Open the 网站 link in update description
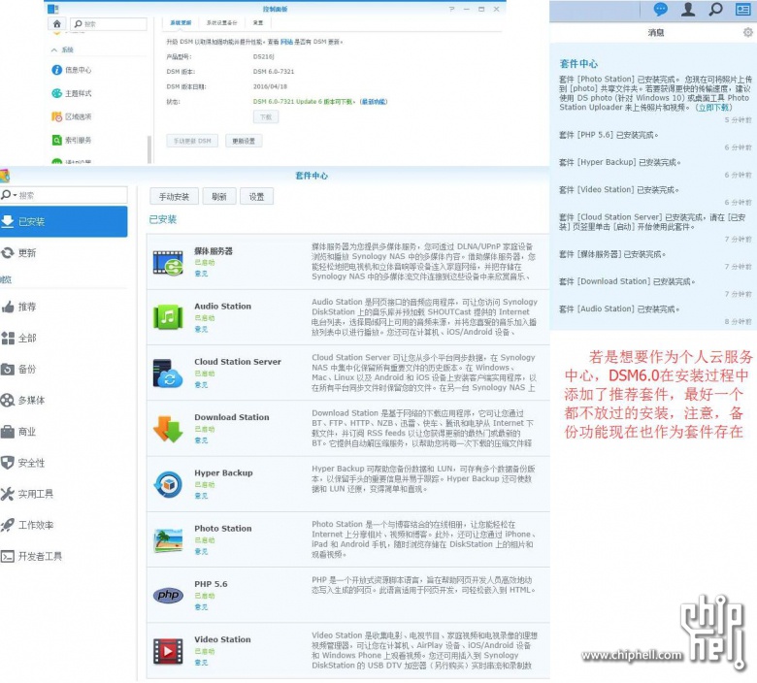This screenshot has height=683, width=757. pos(286,42)
